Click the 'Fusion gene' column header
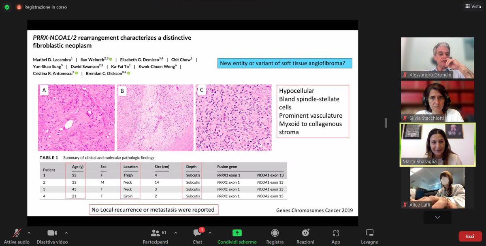The width and height of the screenshot is (486, 246). 227,167
